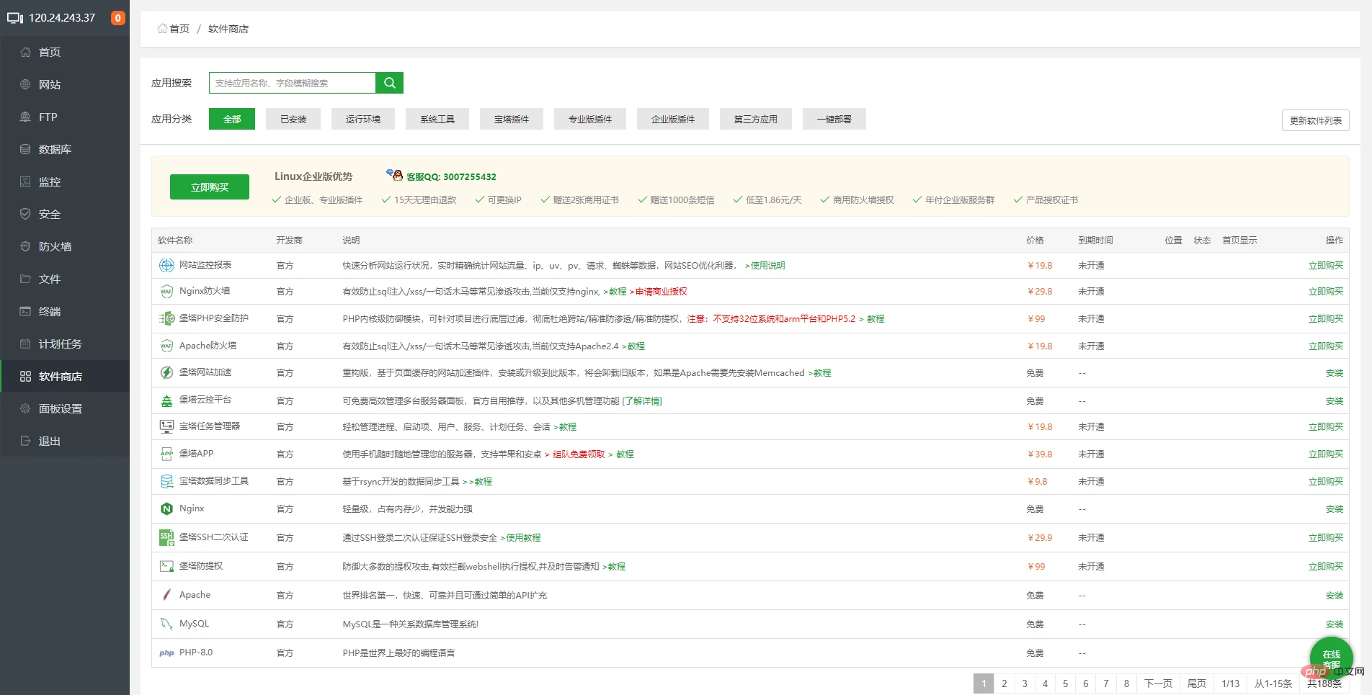Switch to the 一键部署 category tab
Screen dimensions: 1372x695
(834, 119)
